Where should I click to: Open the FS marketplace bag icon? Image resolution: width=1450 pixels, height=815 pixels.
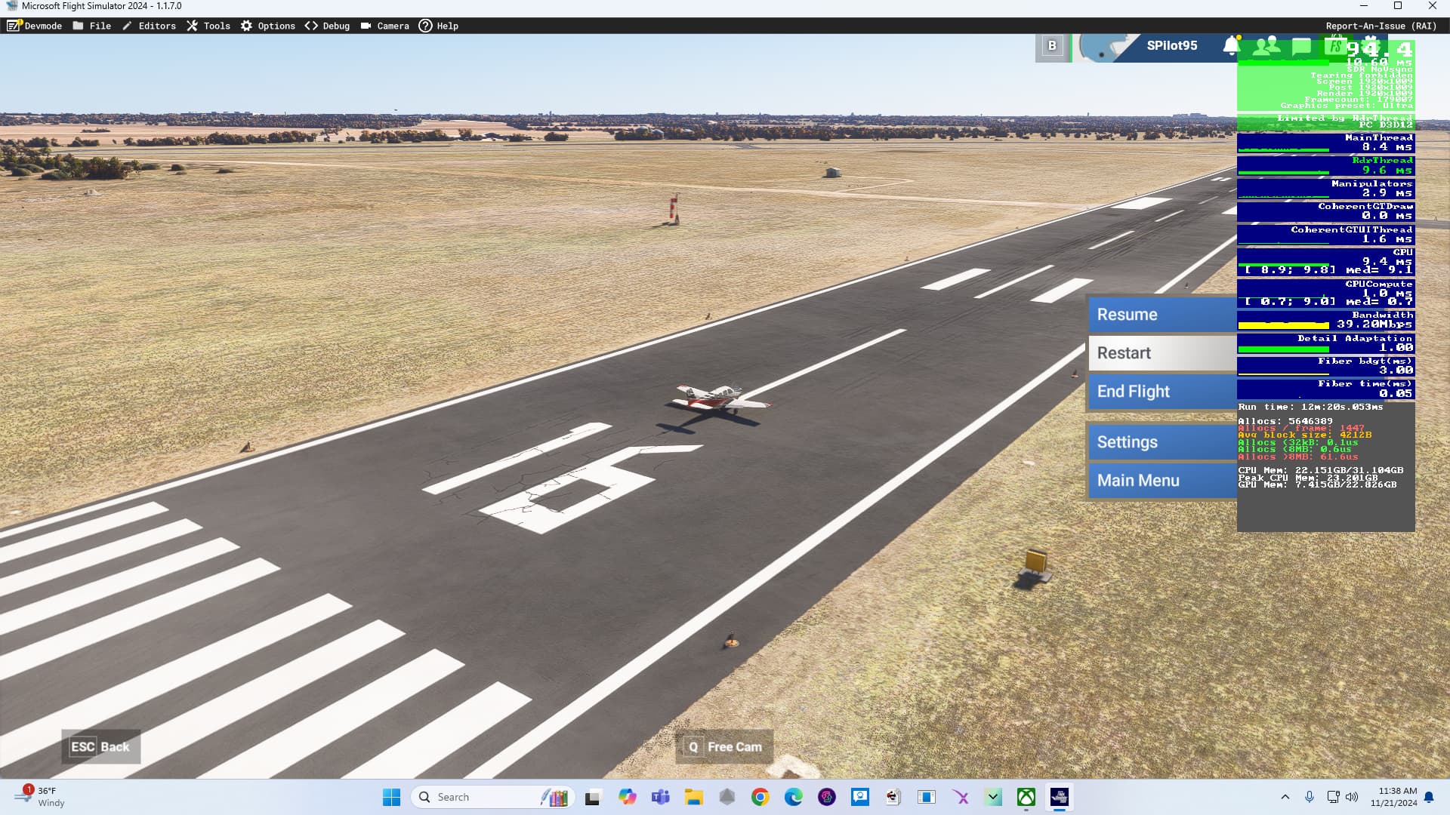click(x=1335, y=46)
